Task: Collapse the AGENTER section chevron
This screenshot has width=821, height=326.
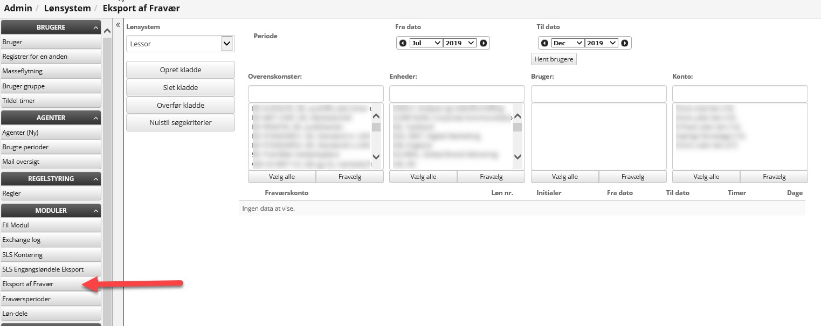Action: tap(96, 118)
